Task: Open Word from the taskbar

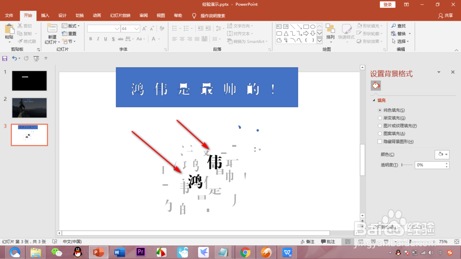Action: coord(119,252)
